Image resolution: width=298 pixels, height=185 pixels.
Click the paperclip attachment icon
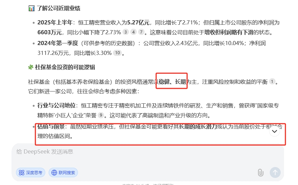pyautogui.click(x=261, y=172)
